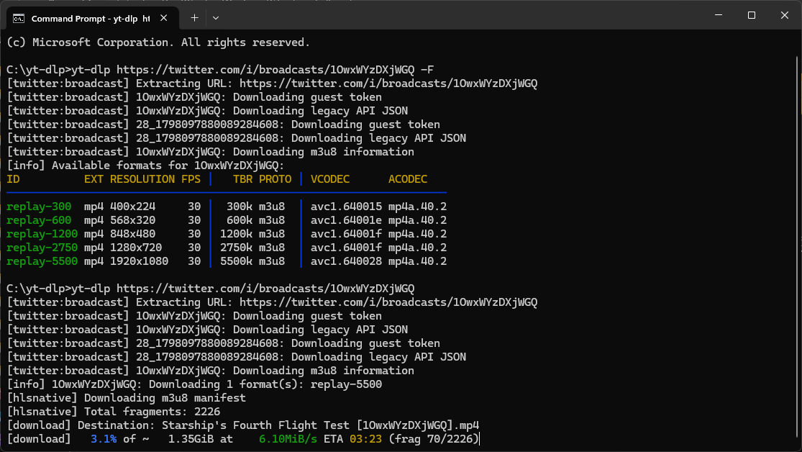Select the Command Prompt - yt-dlp tab
Viewport: 802px width, 452px height.
(92, 19)
